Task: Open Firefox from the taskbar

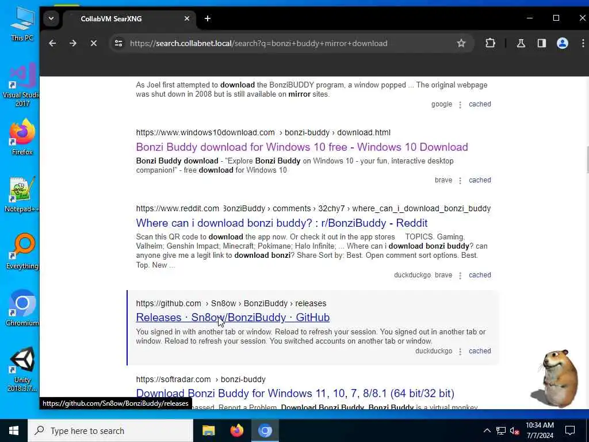Action: pos(236,430)
